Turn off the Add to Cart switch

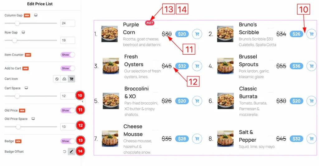tap(68, 68)
